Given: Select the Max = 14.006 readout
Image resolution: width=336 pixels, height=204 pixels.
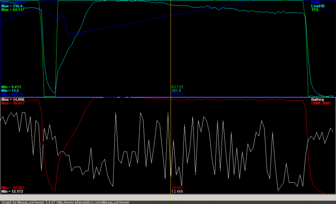Looking at the screenshot, I should (x=13, y=100).
